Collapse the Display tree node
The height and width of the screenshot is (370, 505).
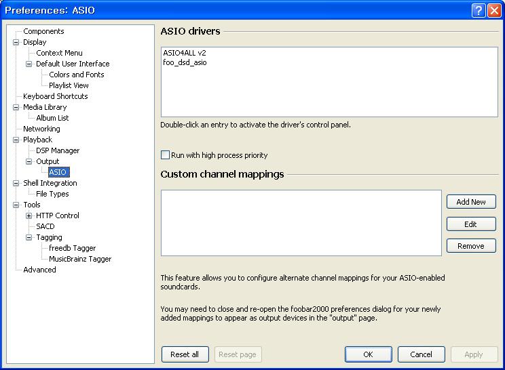tap(16, 42)
